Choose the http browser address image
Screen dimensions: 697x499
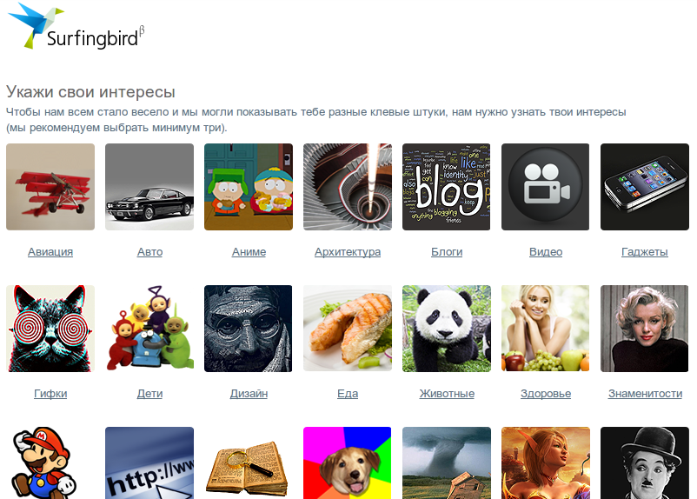click(149, 463)
